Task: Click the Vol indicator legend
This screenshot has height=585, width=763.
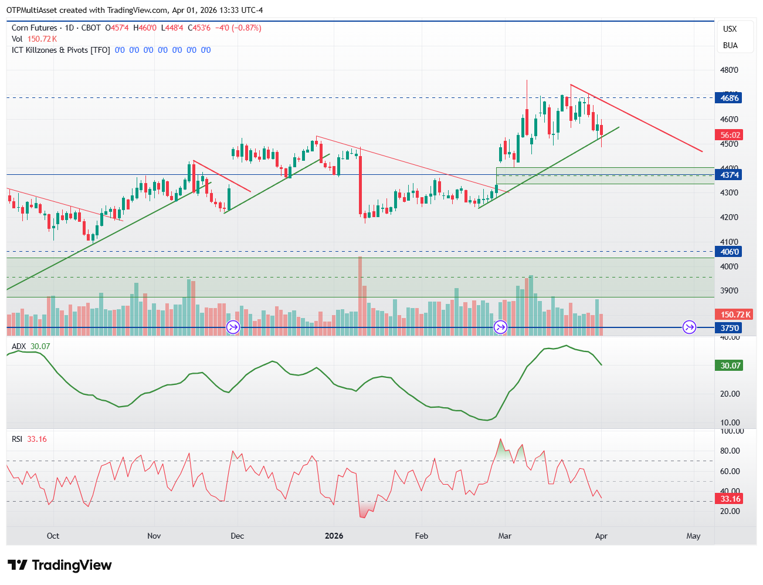Action: point(16,39)
